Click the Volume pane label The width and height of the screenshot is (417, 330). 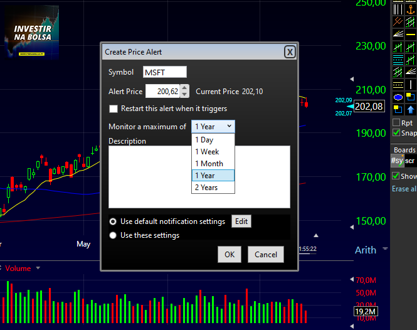tap(18, 269)
